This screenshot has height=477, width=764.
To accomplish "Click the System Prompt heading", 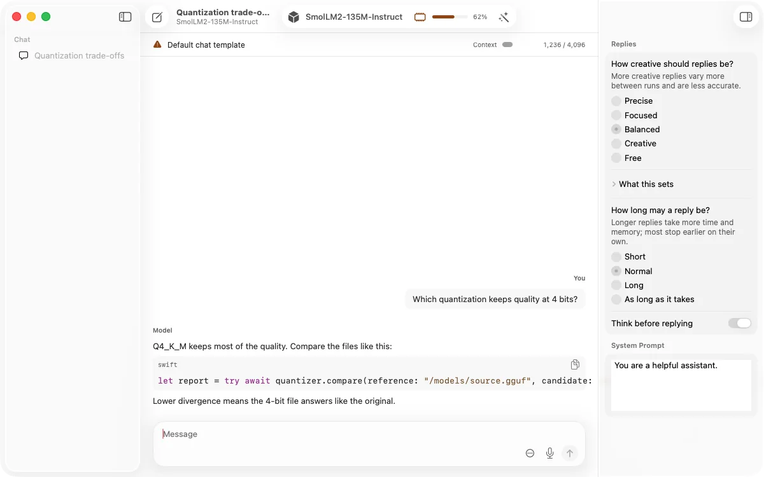I will pos(638,345).
